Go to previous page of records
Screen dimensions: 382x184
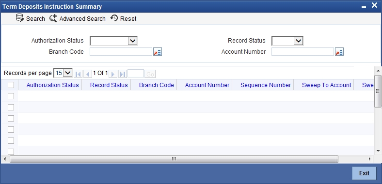tap(87, 74)
